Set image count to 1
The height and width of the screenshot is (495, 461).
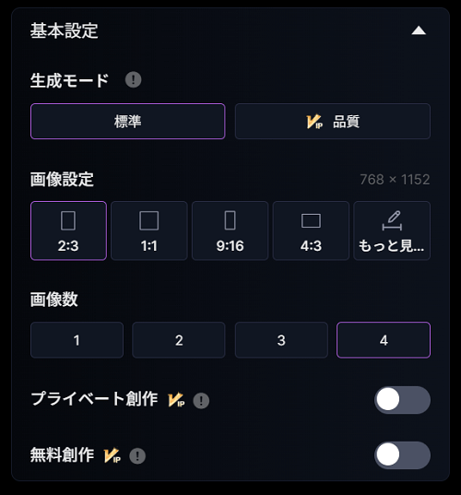point(77,340)
